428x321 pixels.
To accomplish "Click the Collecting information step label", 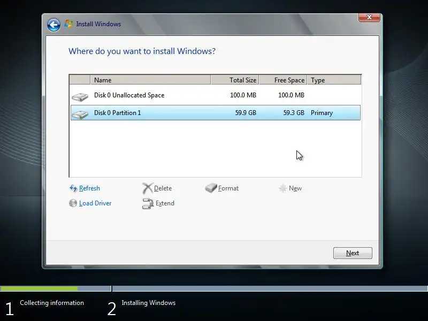I will (52, 303).
